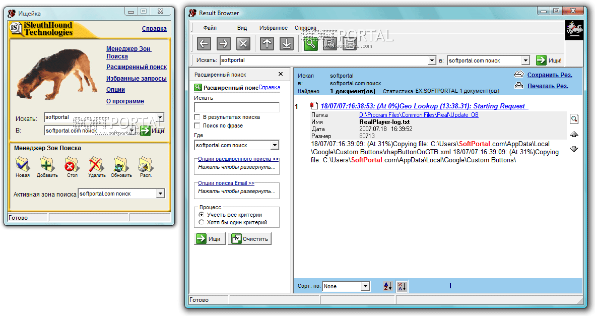Open the Где dropdown in advanced search
The image size is (595, 316).
(x=275, y=145)
